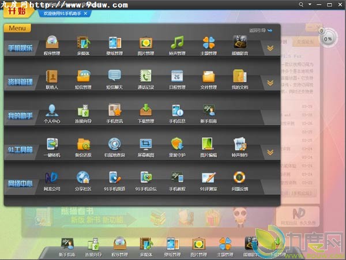The width and height of the screenshot is (346, 260).
Task: Click the 0% progress indicator
Action: point(328,39)
